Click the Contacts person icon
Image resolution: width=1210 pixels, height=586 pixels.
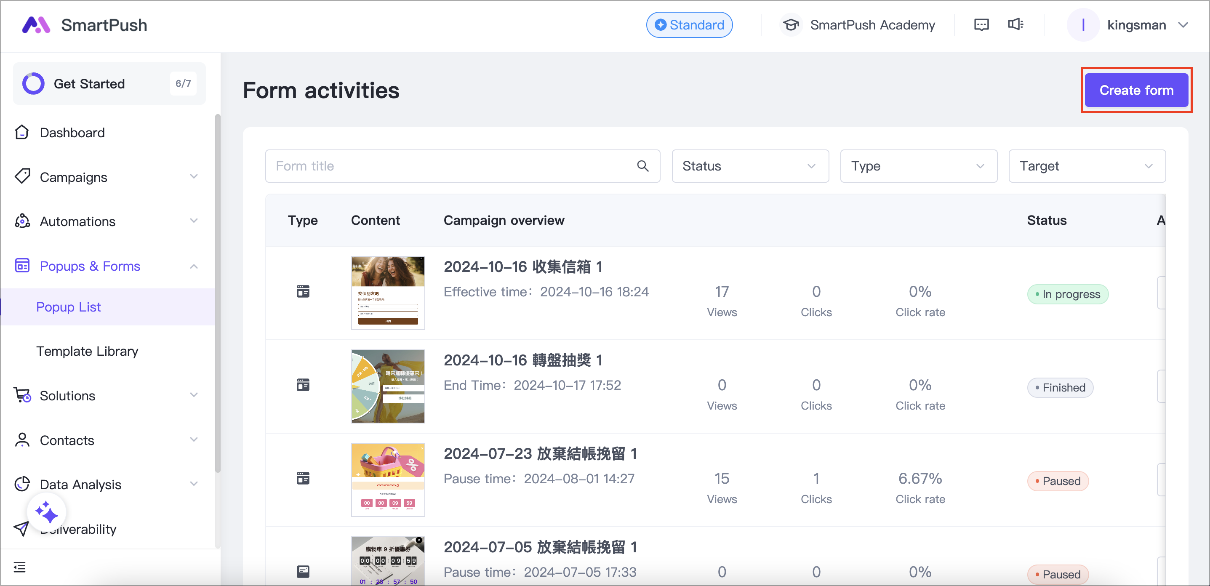coord(22,440)
